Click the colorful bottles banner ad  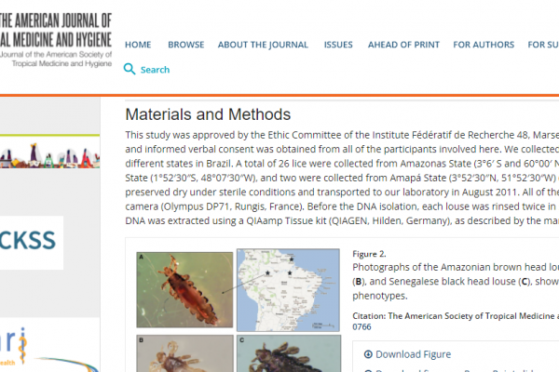(50, 152)
